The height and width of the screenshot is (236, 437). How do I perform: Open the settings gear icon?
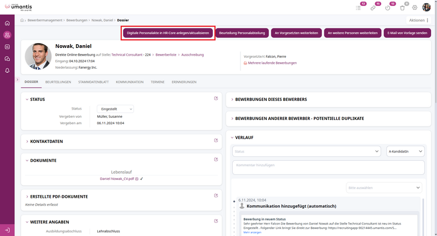[415, 8]
